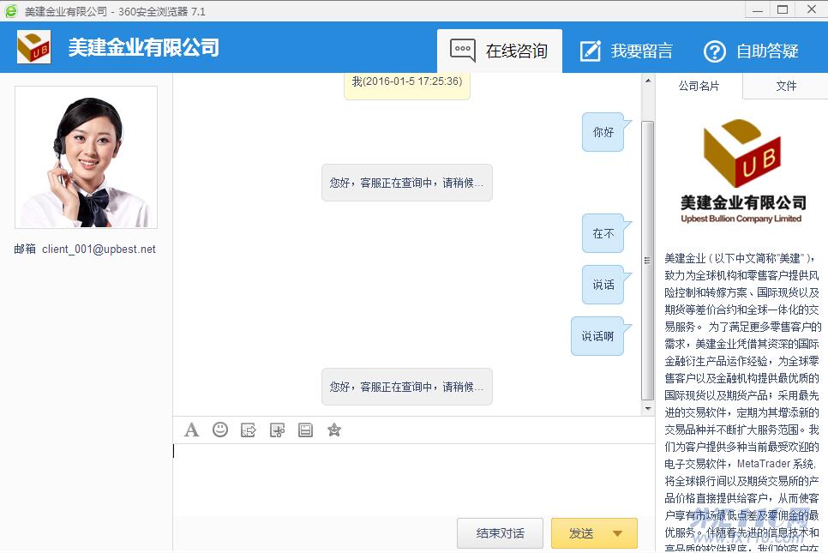
Task: Select the 公司名片 tab
Action: pos(699,86)
